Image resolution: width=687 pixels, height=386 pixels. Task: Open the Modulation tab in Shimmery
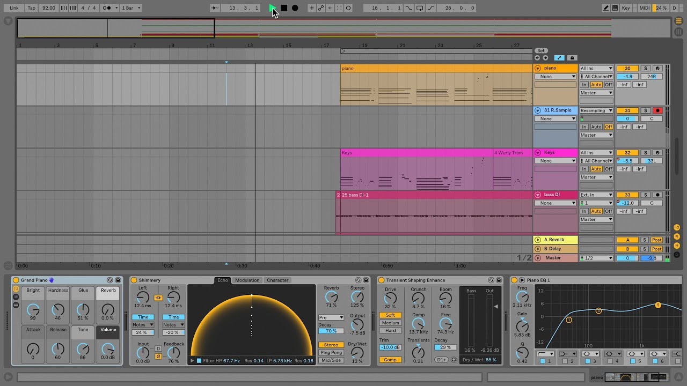click(x=247, y=280)
